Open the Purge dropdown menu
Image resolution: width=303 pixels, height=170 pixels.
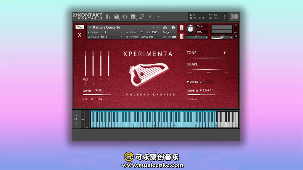[x=169, y=32]
